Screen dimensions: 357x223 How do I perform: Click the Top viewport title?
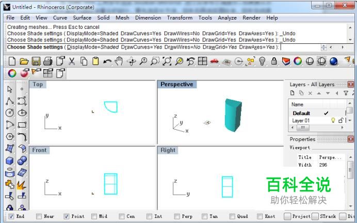38,84
